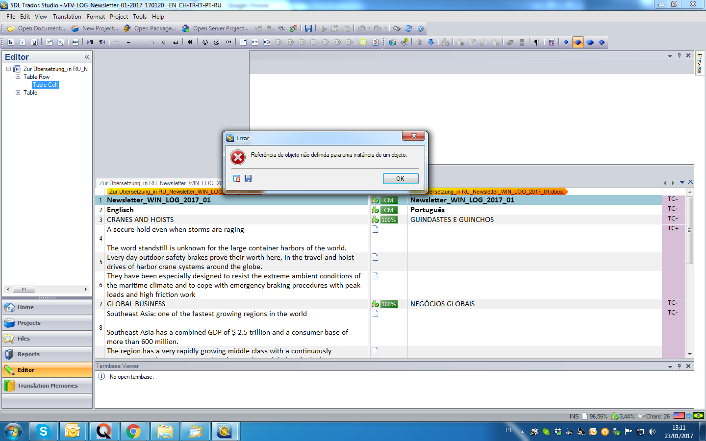706x441 pixels.
Task: Switch to the Home view
Action: point(47,307)
